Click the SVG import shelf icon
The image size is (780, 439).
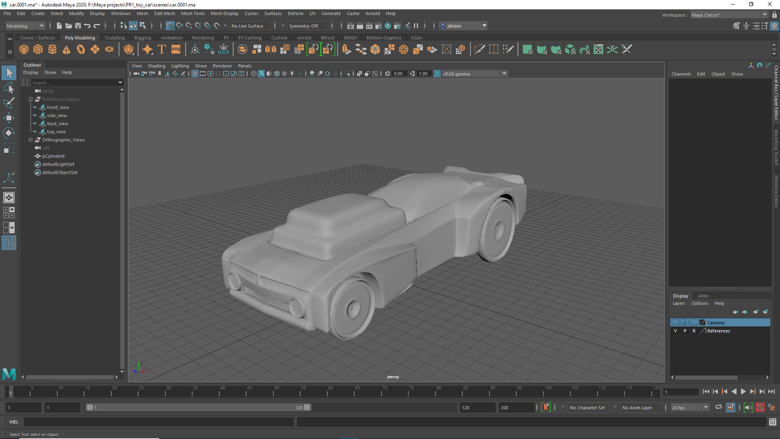click(176, 50)
